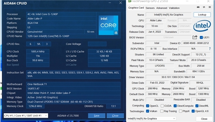Click the Intel Core i5 logo badge
The width and height of the screenshot is (215, 122).
tap(108, 25)
